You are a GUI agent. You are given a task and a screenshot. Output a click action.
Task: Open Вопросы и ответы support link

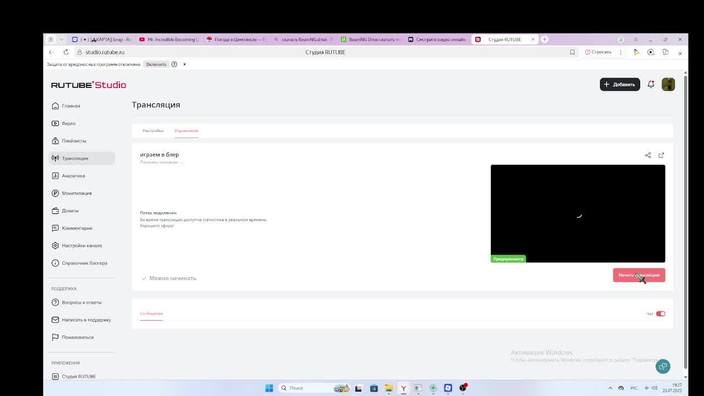pos(82,302)
